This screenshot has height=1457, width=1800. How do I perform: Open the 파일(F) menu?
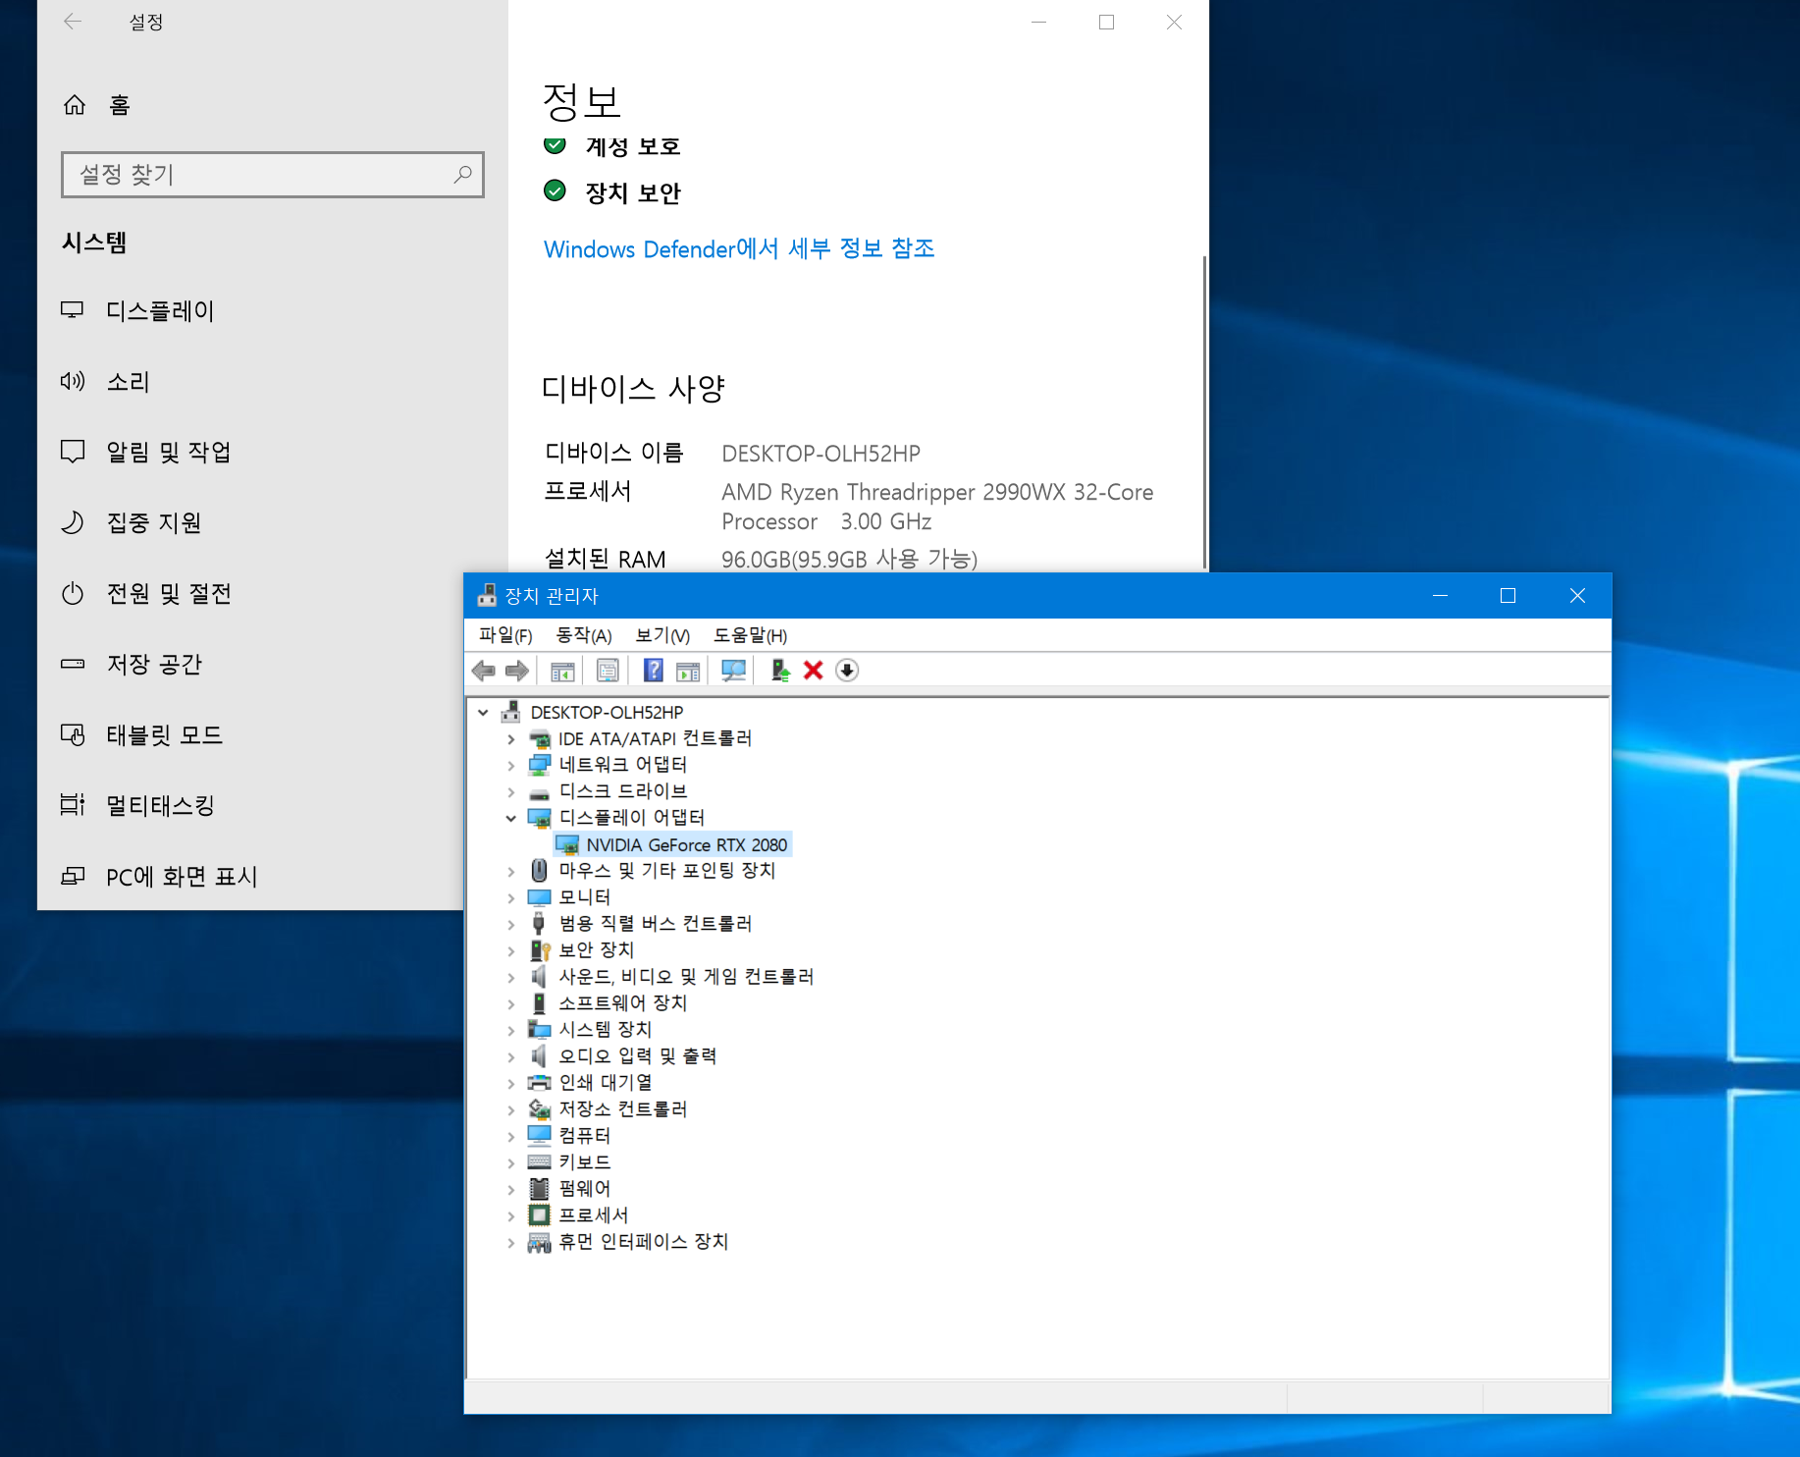(x=504, y=636)
